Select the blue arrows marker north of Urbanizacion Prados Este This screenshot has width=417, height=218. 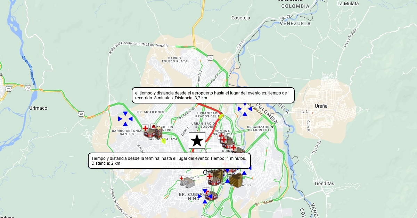(245, 109)
